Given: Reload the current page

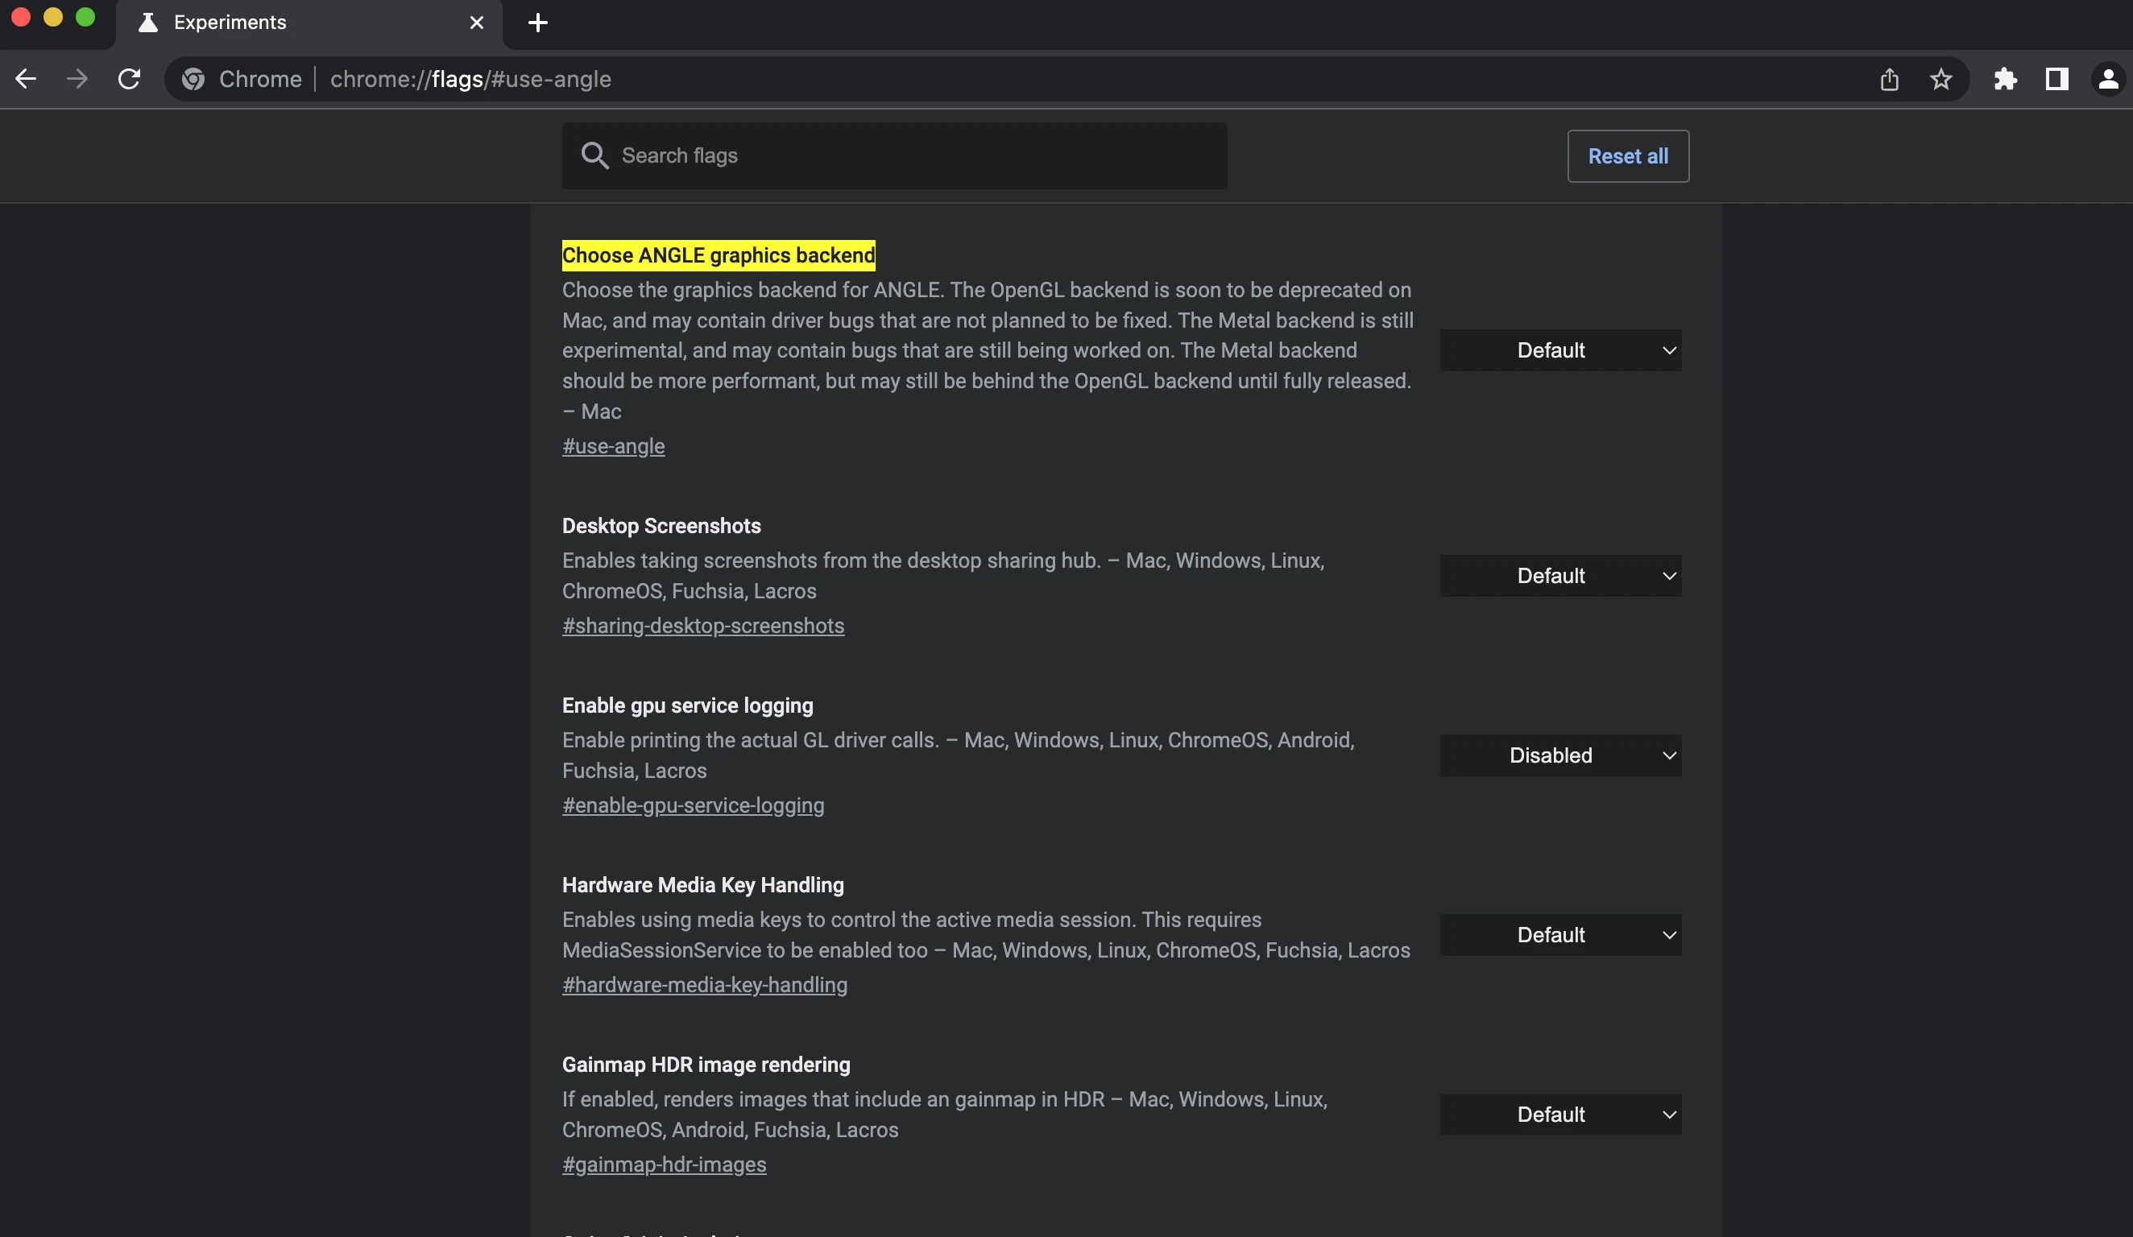Looking at the screenshot, I should [x=129, y=80].
